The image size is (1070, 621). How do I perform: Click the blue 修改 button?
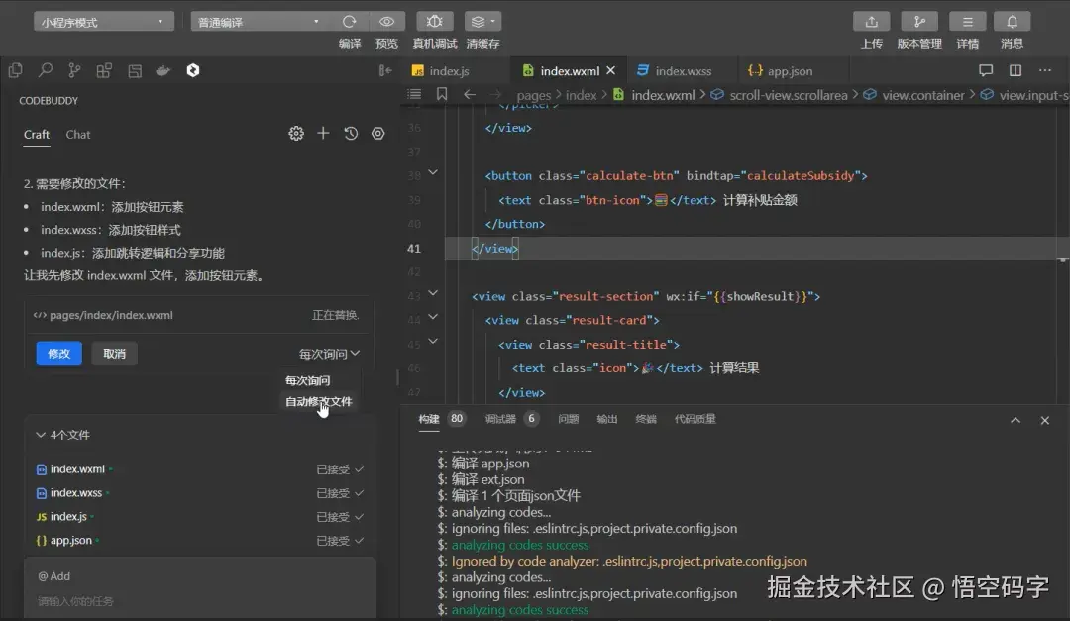[58, 354]
